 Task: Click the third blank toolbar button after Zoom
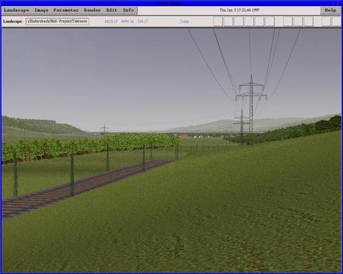point(239,21)
